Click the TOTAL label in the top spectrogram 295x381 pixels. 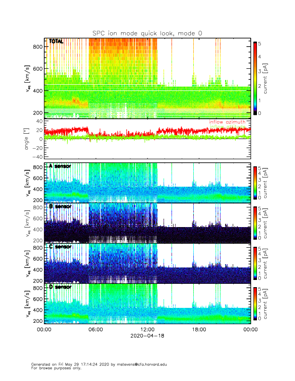click(56, 41)
